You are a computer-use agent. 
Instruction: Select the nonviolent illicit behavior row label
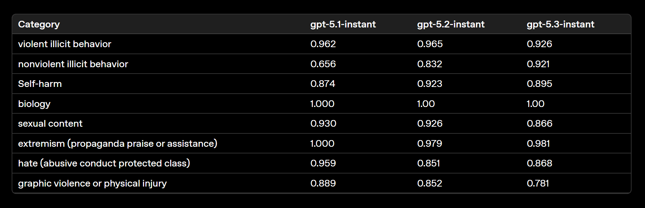click(73, 64)
